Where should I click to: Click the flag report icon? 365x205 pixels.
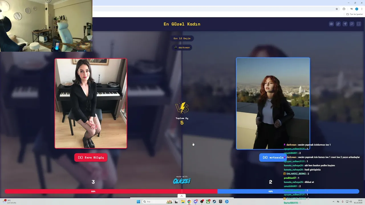click(x=352, y=24)
